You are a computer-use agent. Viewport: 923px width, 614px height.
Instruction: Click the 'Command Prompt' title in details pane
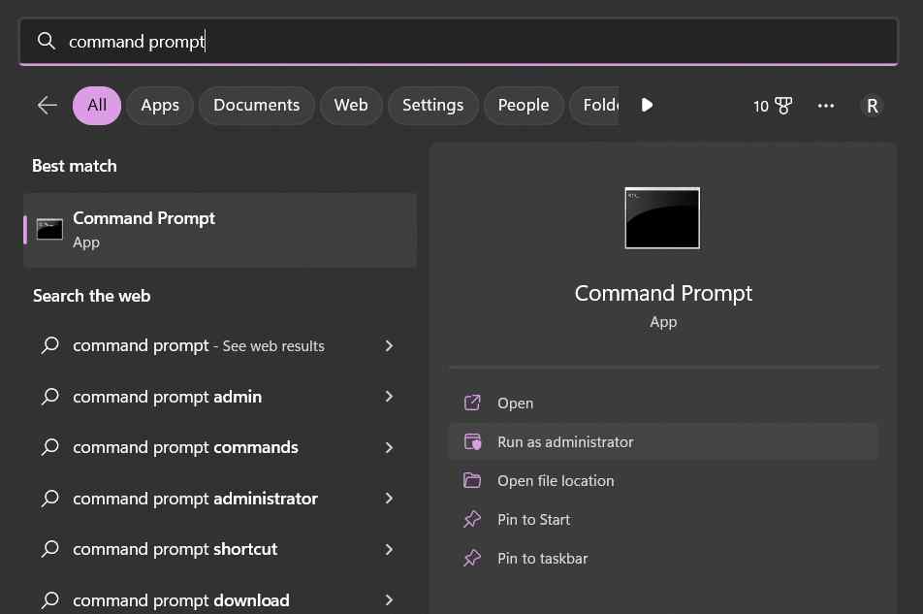pyautogui.click(x=663, y=293)
